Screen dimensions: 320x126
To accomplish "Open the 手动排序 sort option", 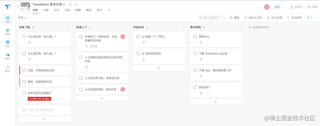I will (294, 18).
